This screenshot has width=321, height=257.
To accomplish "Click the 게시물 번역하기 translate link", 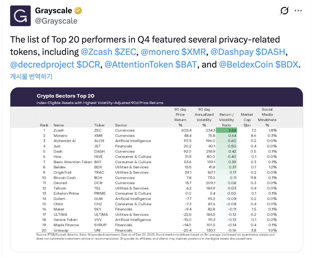I will [x=31, y=76].
